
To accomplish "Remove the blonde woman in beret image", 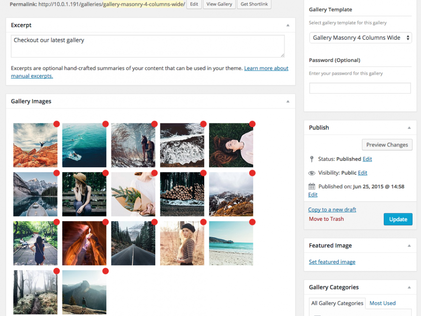I will pyautogui.click(x=203, y=222).
